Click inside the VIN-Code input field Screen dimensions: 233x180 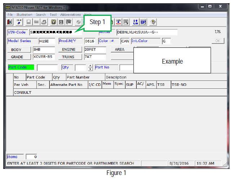(56, 32)
